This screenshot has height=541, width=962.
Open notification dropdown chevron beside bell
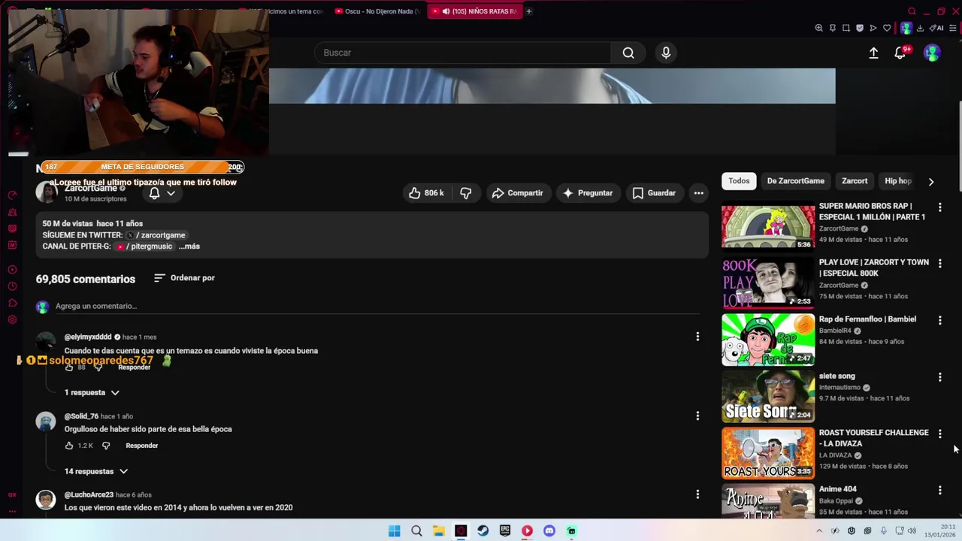pyautogui.click(x=171, y=193)
